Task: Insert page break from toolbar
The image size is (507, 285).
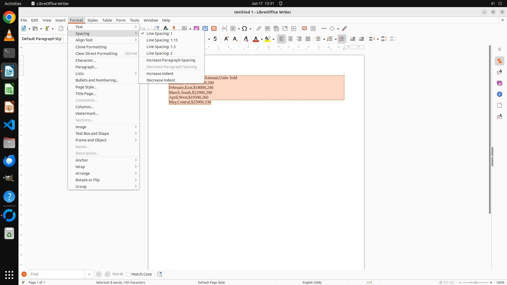Action: point(224,28)
